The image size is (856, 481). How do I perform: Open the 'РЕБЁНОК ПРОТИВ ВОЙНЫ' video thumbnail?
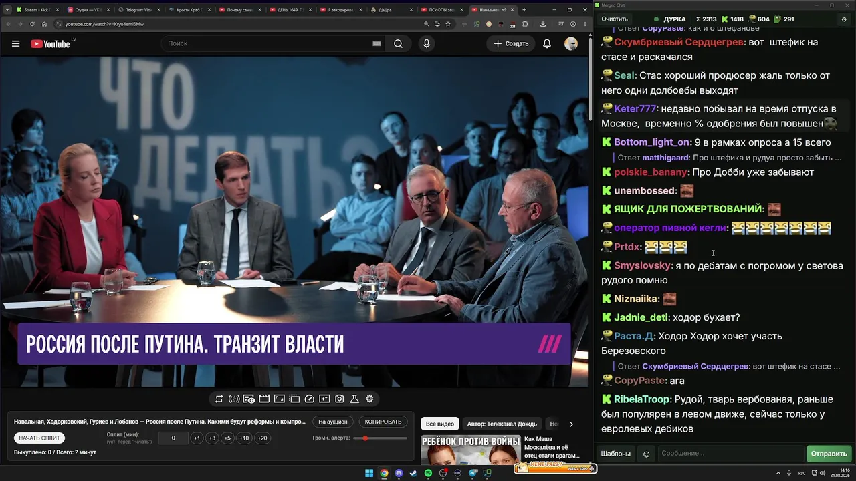point(470,450)
